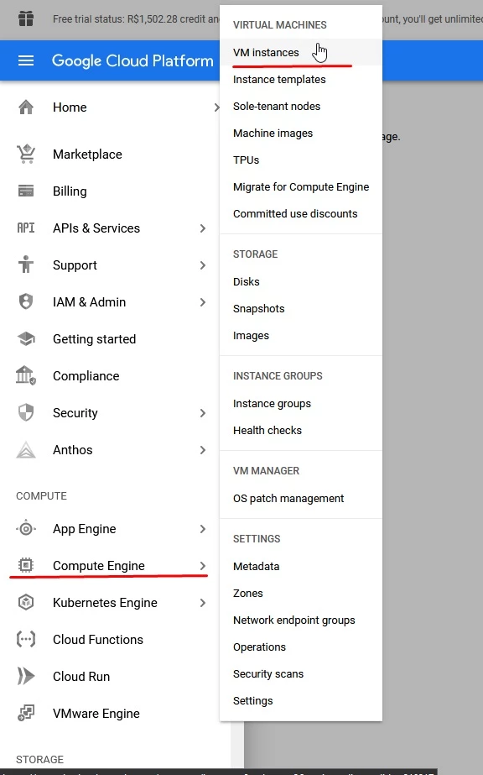Expand the App Engine submenu chevron
This screenshot has width=483, height=775.
(x=203, y=528)
